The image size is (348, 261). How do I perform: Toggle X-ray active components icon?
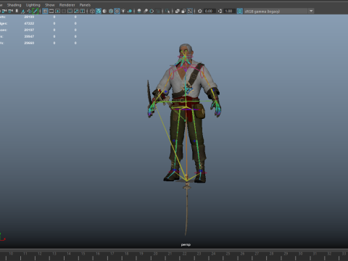pos(183,11)
